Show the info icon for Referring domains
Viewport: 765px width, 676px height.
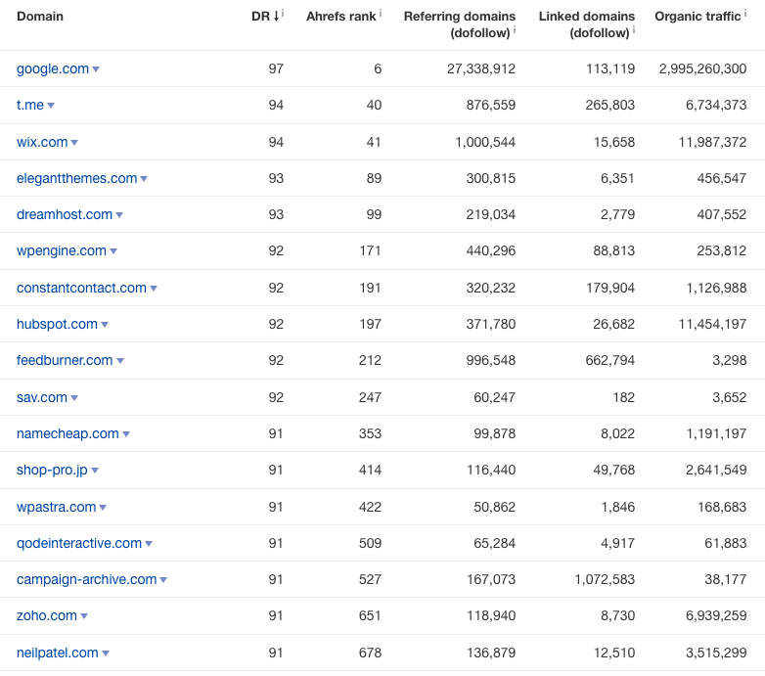515,30
